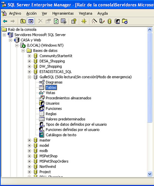
Task: Expand the CommunityStarterKit database
Action: [x=29, y=56]
